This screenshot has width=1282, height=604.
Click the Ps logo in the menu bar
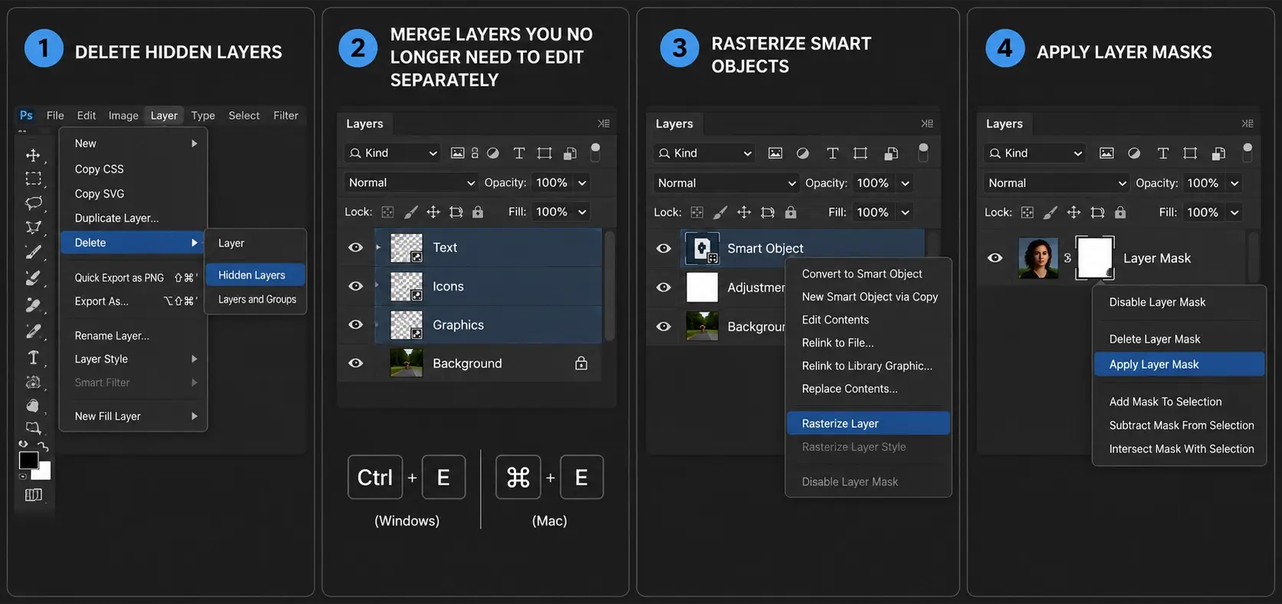tap(26, 115)
